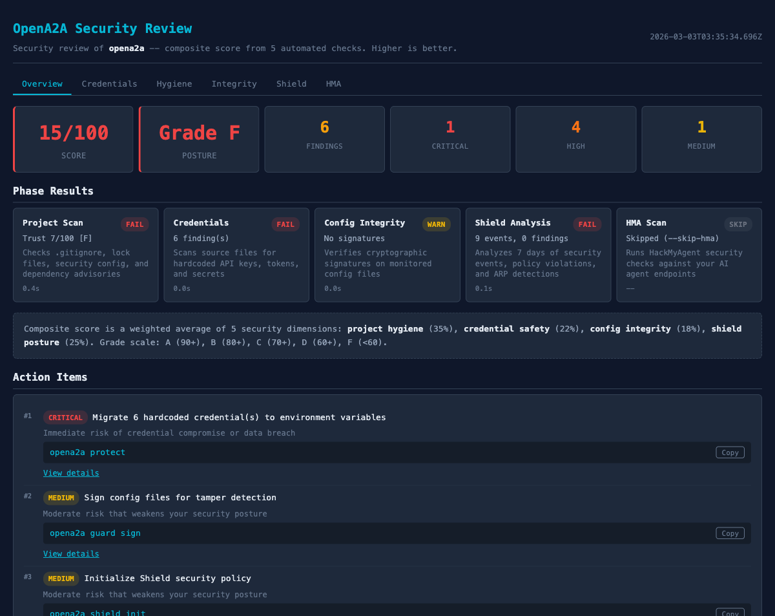This screenshot has width=775, height=616.
Task: Switch to the Credentials tab
Action: pyautogui.click(x=109, y=83)
